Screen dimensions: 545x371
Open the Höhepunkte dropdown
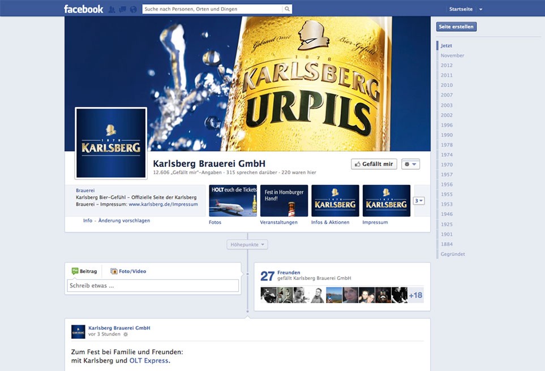247,244
